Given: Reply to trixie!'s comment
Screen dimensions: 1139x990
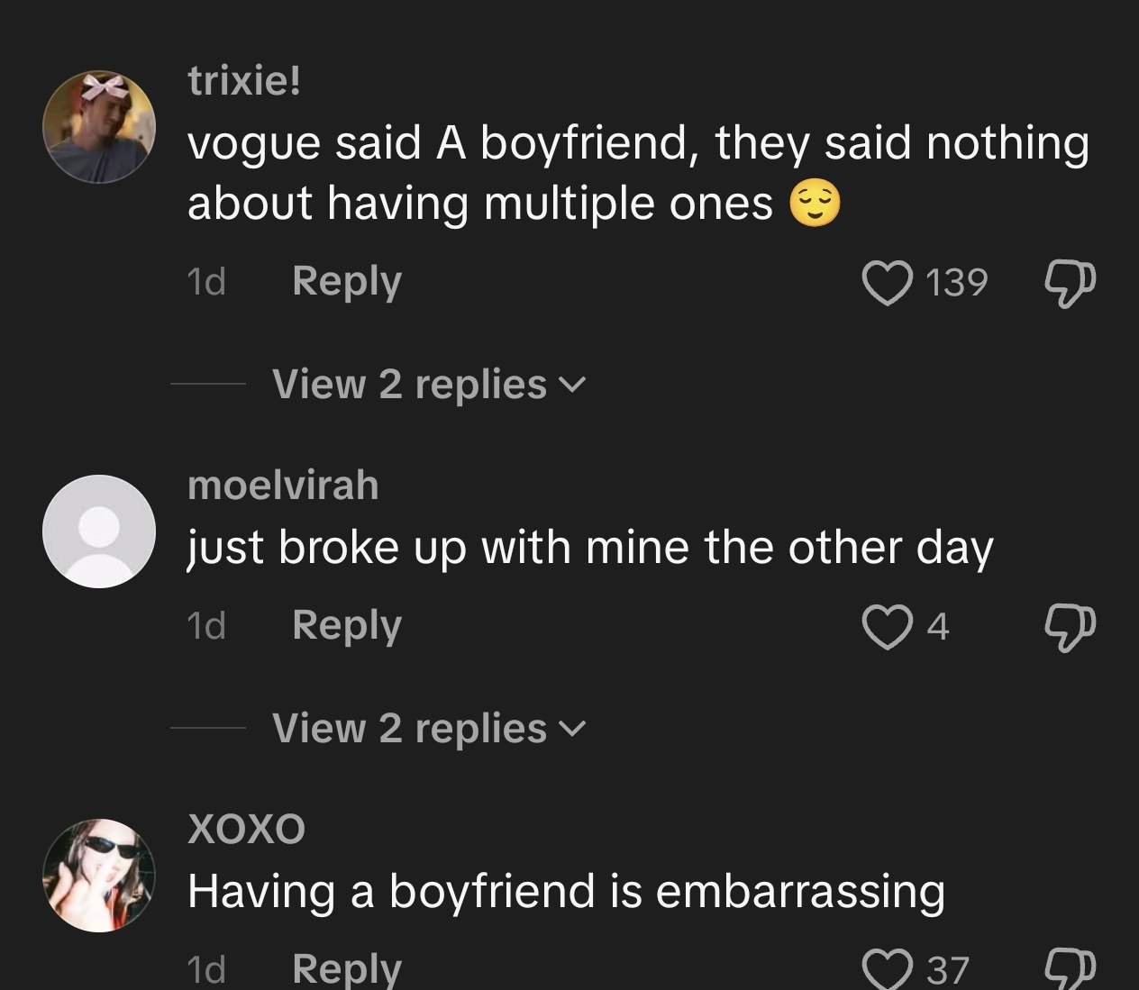Looking at the screenshot, I should tap(347, 282).
